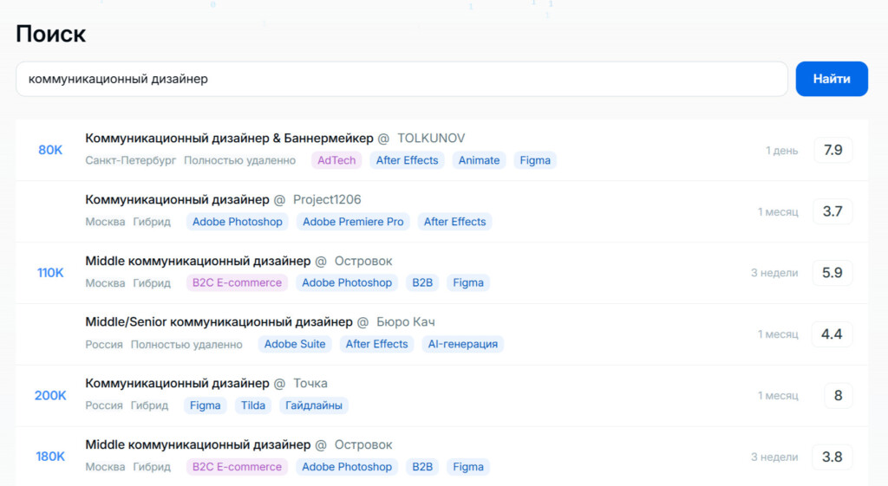
Task: Click the Найти search button
Action: pyautogui.click(x=831, y=79)
